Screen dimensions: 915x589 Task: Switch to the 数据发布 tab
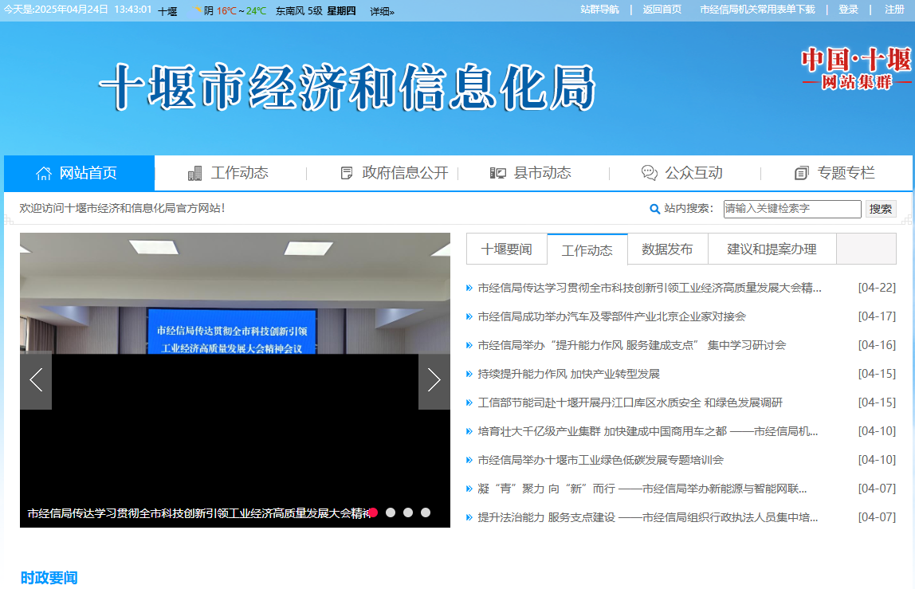point(668,249)
